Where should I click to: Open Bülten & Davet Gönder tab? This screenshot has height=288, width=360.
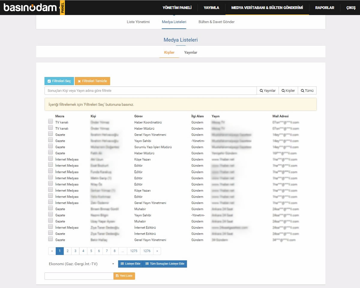[x=217, y=22]
